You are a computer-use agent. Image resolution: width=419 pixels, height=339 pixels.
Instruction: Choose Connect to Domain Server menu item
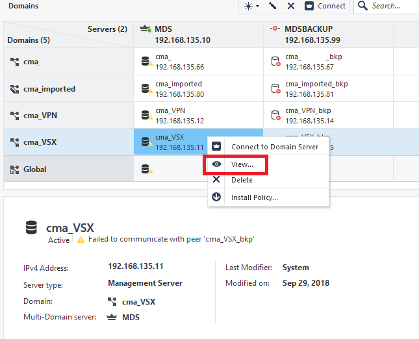[268, 146]
